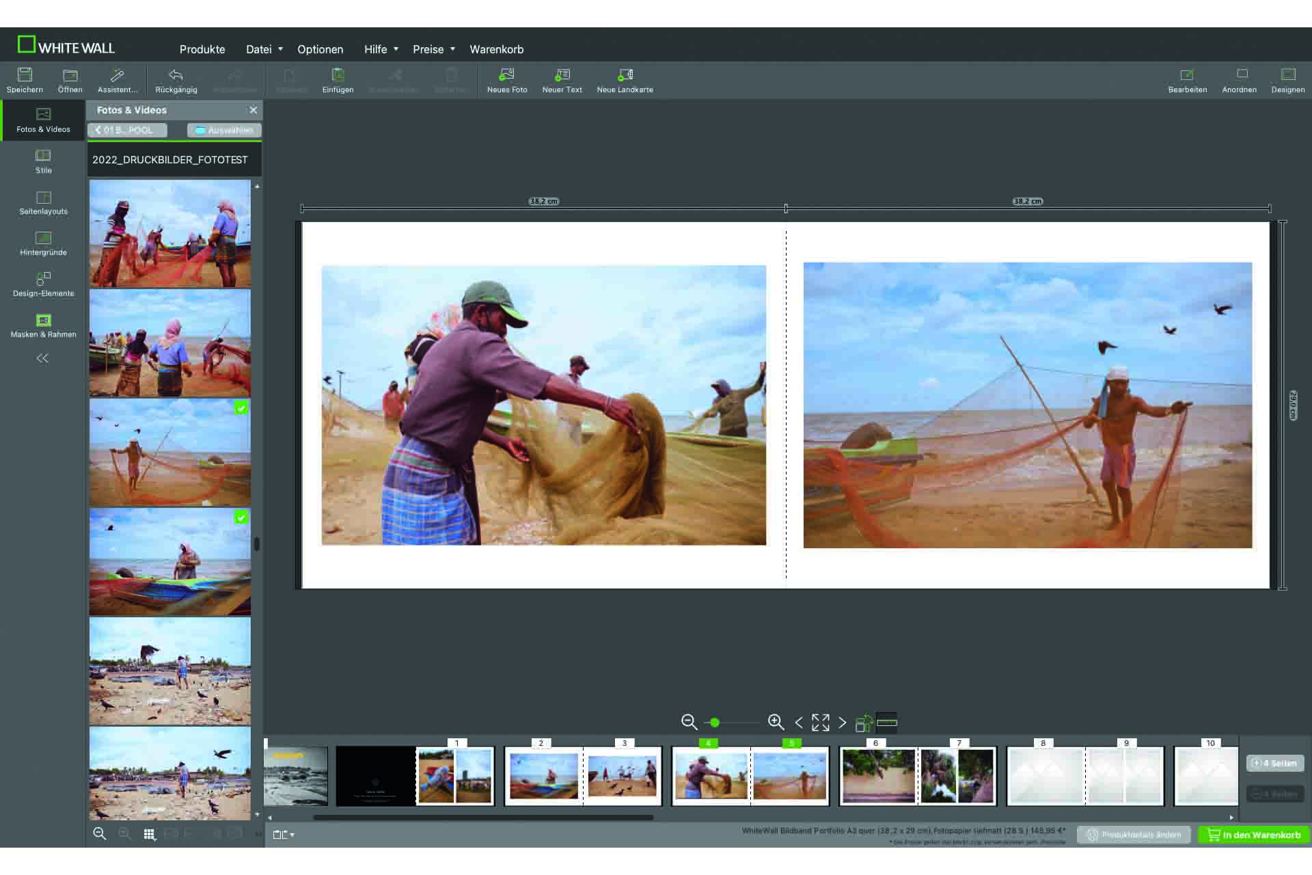Click the 2022_DRUCKBILDER_FOTOTEST folder title

pyautogui.click(x=170, y=159)
